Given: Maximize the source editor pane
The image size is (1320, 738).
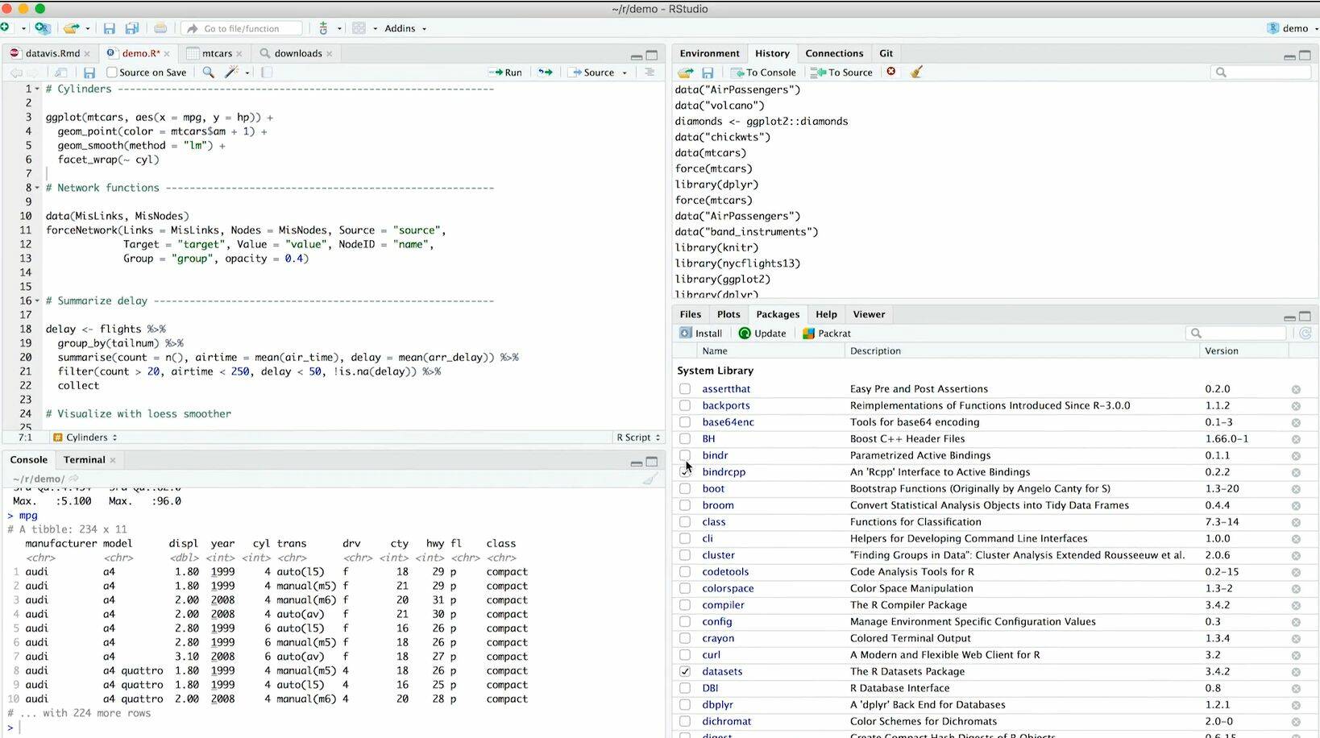Looking at the screenshot, I should pos(652,56).
